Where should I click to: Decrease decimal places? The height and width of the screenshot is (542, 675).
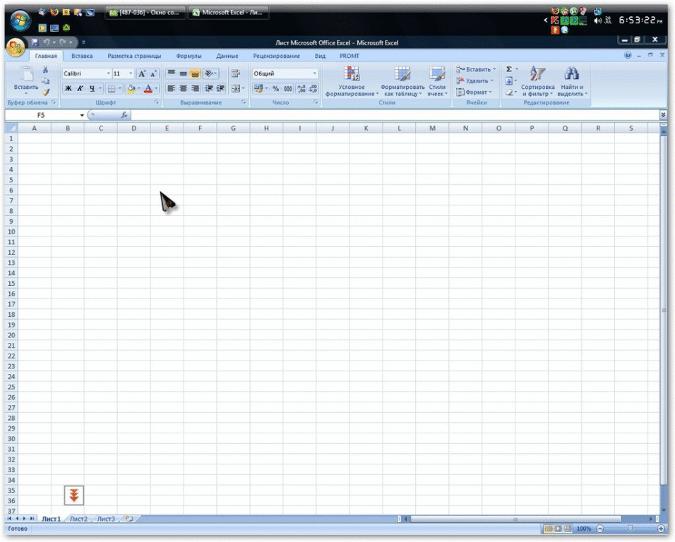[x=313, y=89]
